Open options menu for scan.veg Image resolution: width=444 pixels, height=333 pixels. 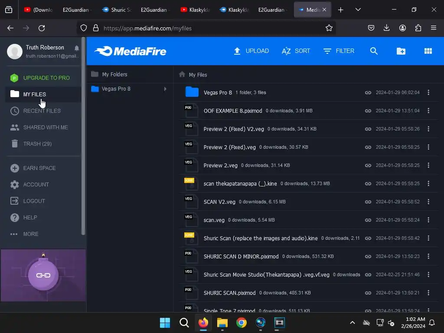(428, 220)
